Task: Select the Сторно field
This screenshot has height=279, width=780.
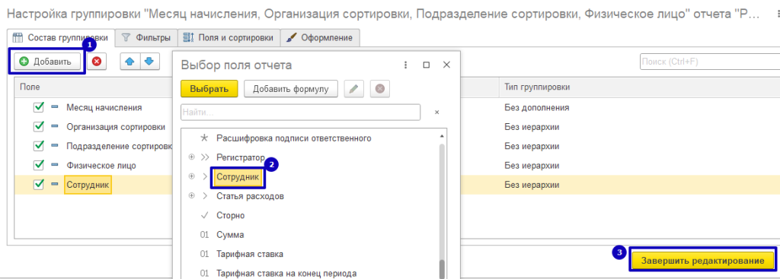Action: (230, 215)
